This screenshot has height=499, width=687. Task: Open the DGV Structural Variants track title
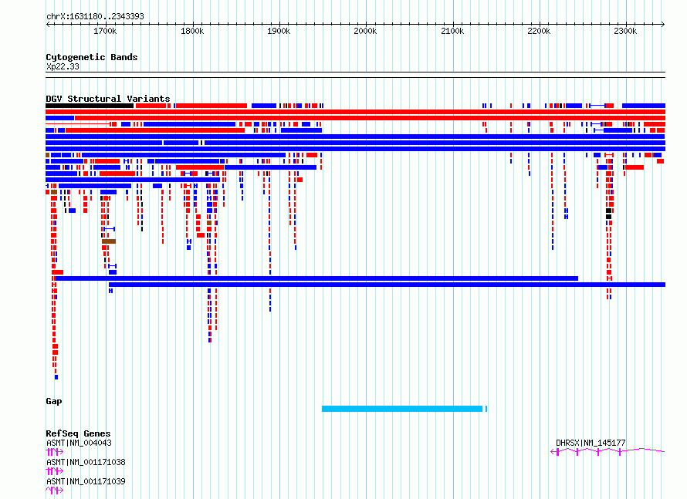click(x=108, y=99)
